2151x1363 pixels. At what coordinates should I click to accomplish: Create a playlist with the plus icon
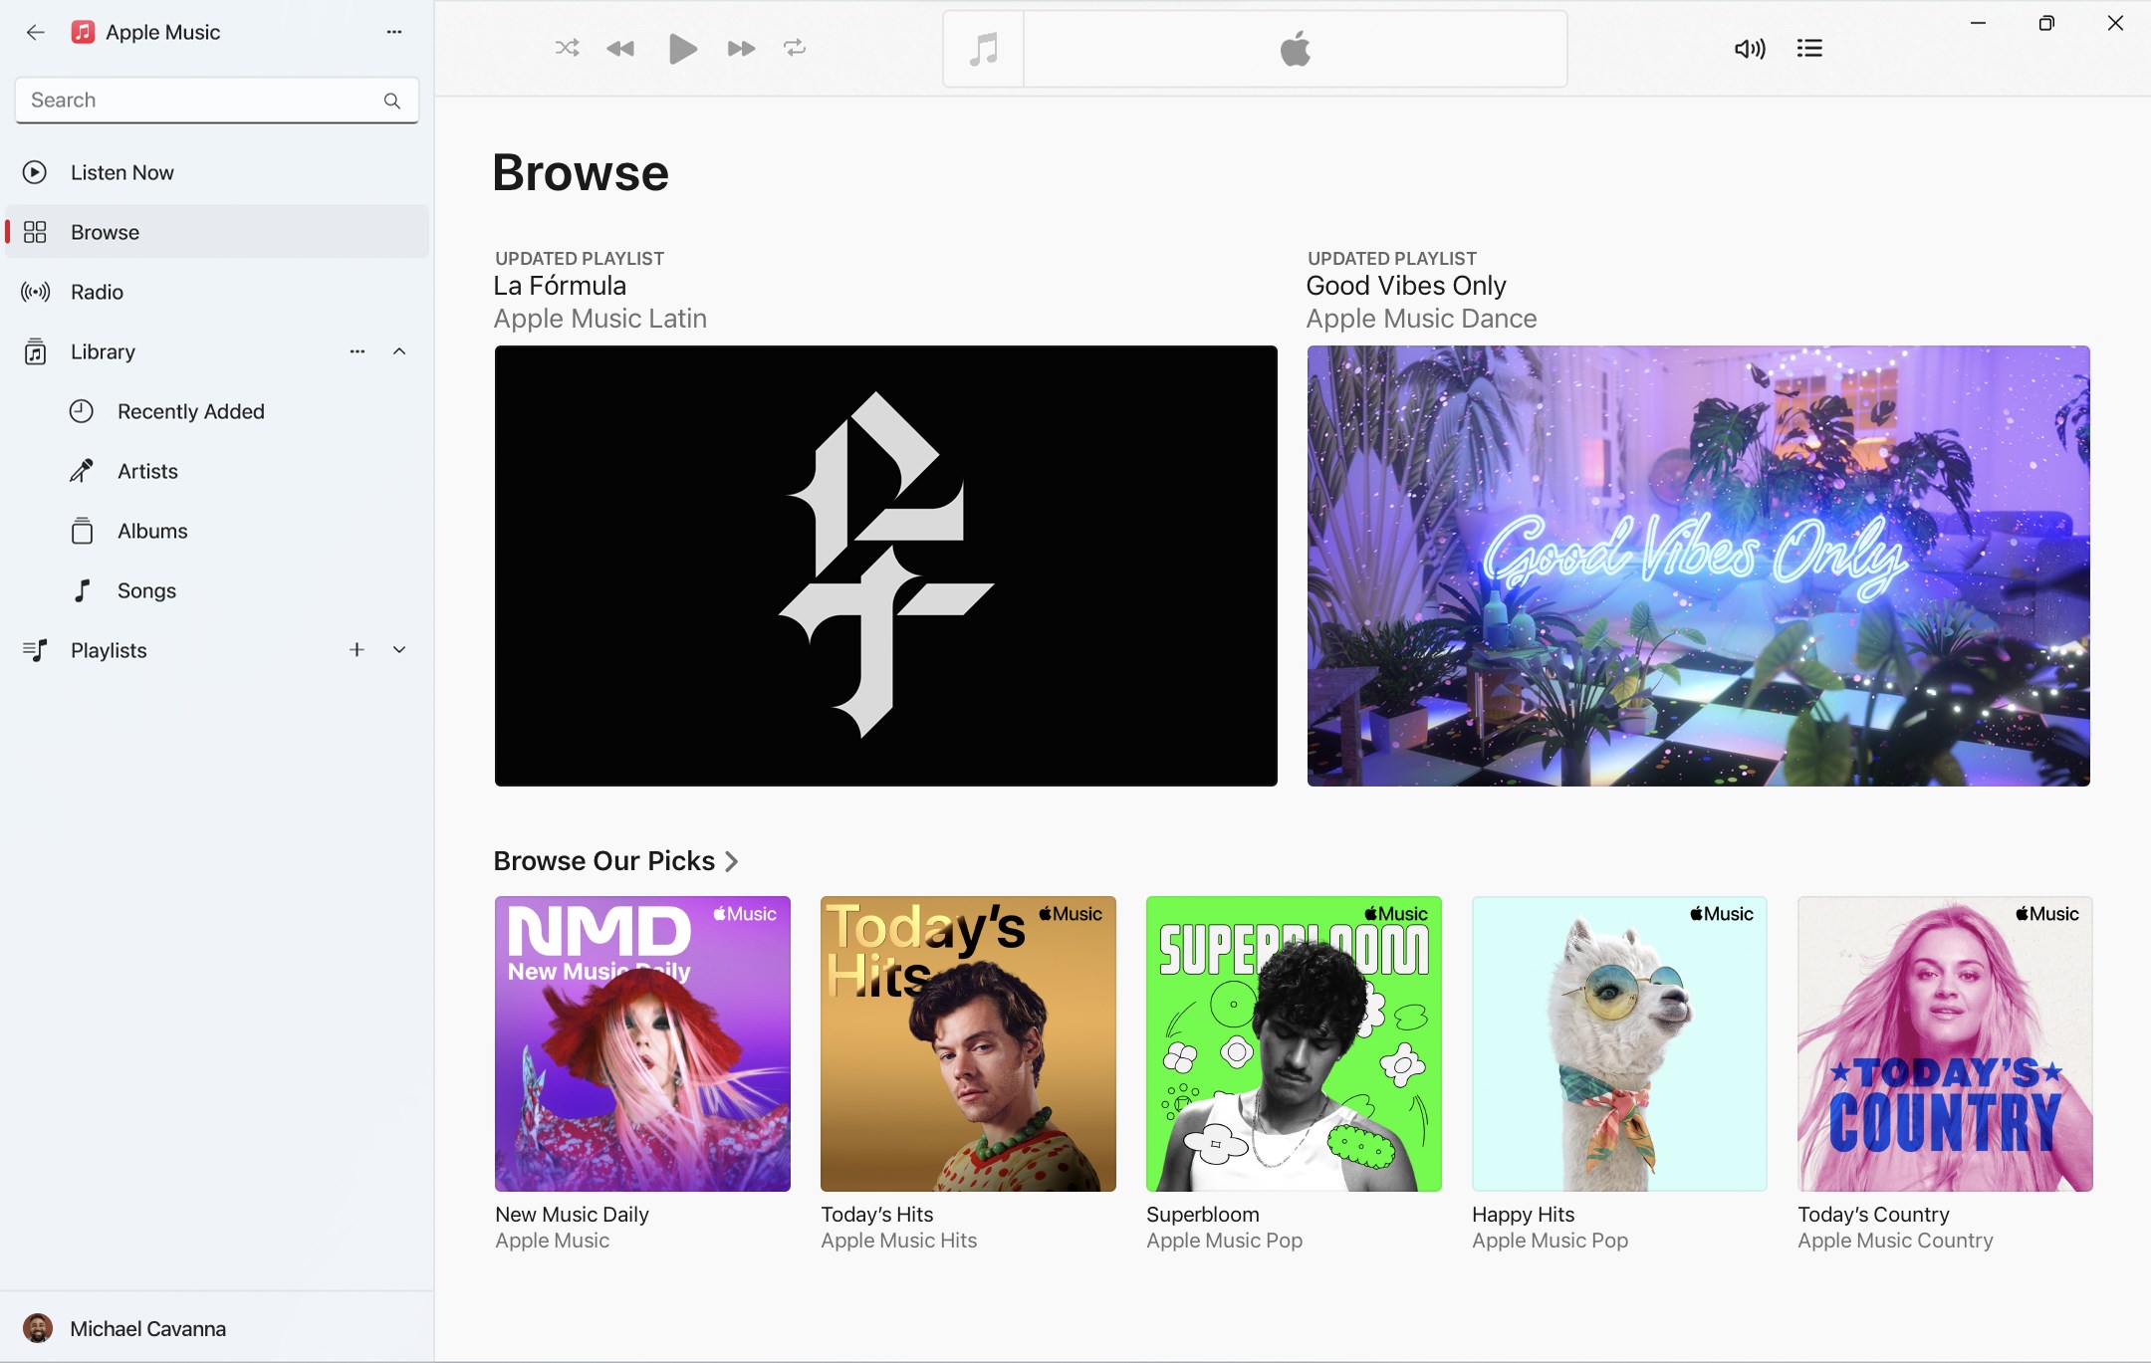[357, 649]
